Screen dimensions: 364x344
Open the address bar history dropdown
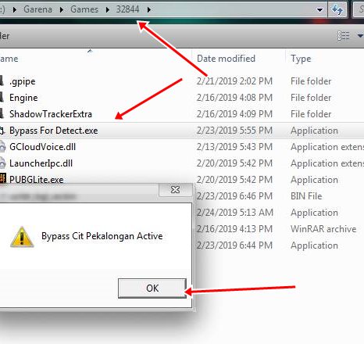tap(319, 10)
